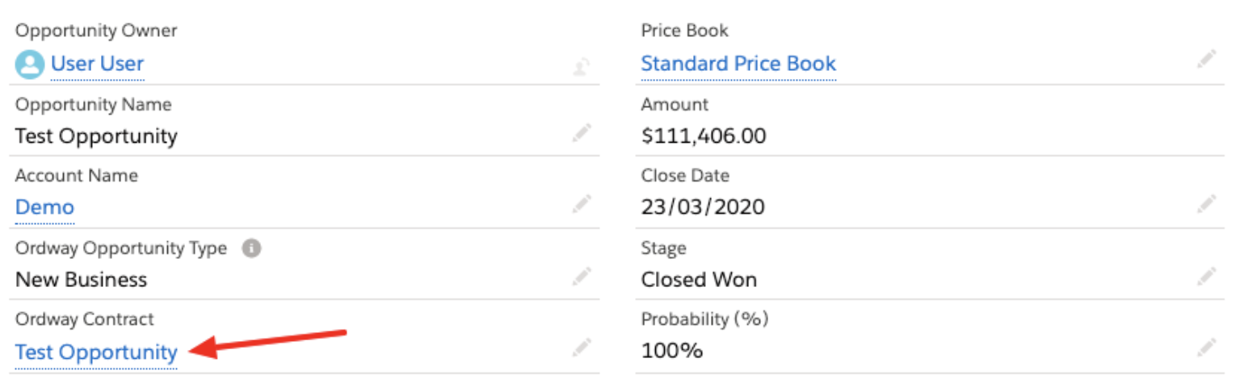Edit Price Book using its pencil icon
This screenshot has width=1240, height=383.
(x=1207, y=58)
